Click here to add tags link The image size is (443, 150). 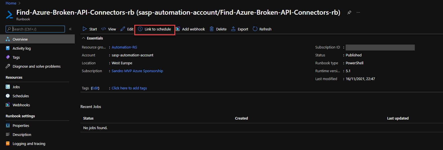click(x=129, y=88)
